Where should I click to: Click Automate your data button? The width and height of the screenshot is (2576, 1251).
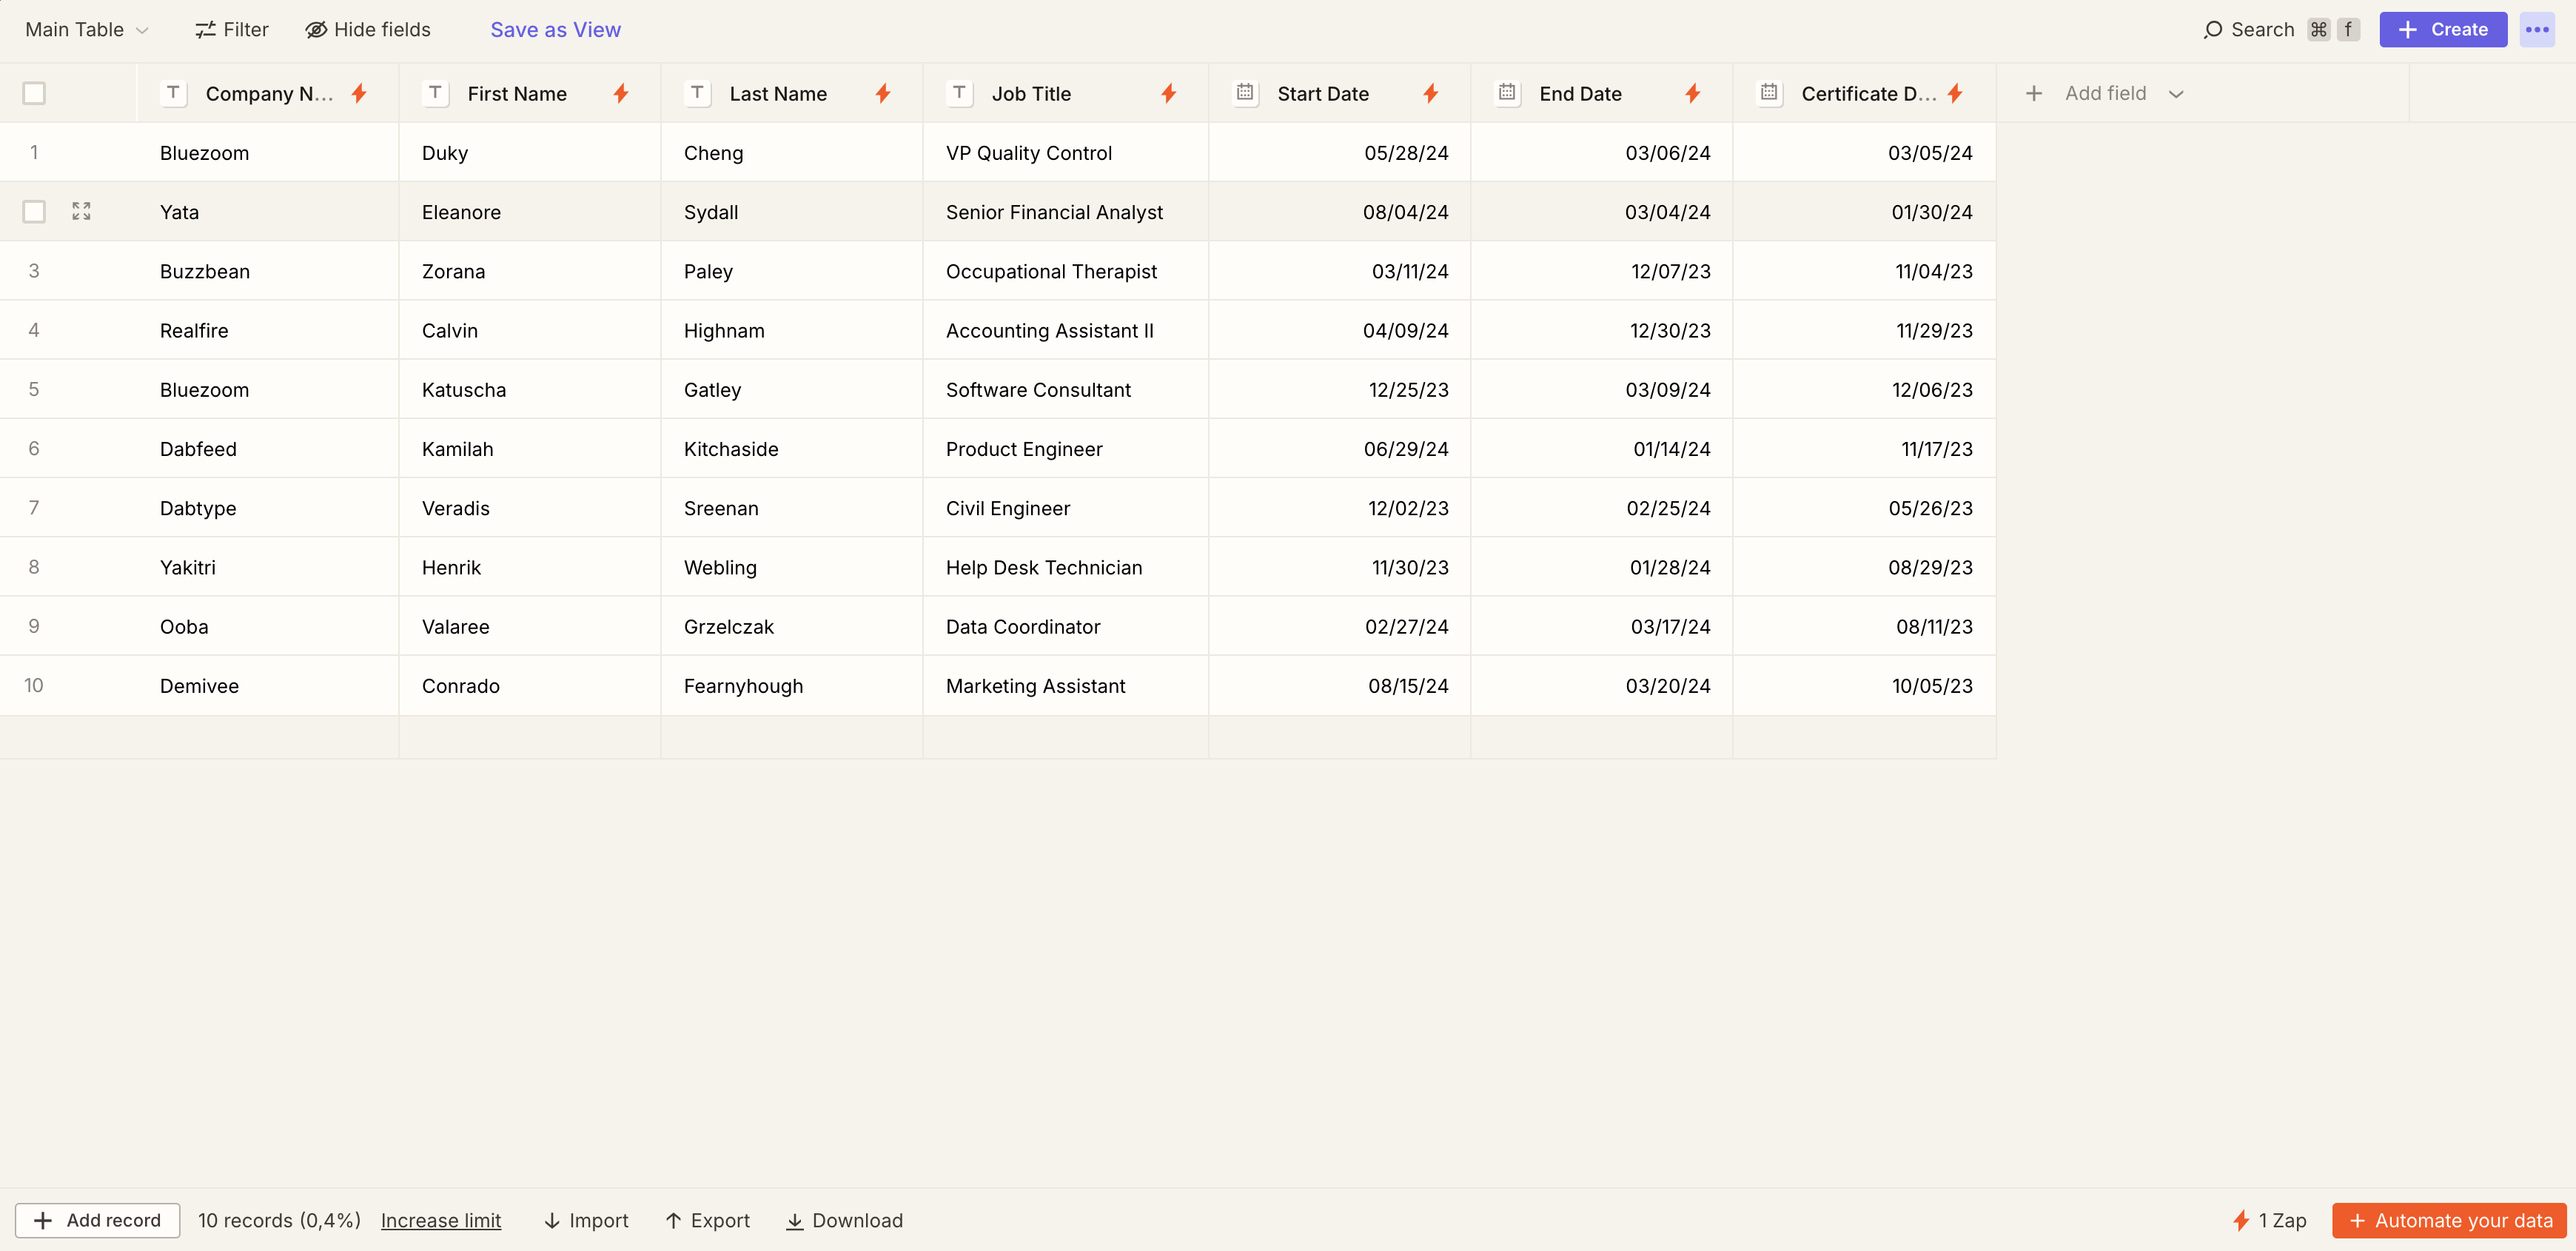click(x=2449, y=1220)
